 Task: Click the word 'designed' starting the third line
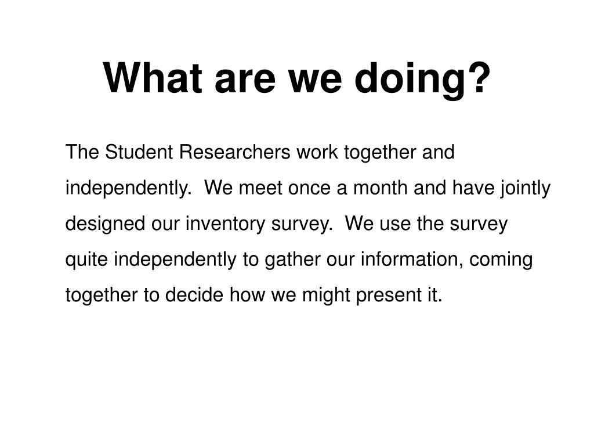[x=106, y=224]
